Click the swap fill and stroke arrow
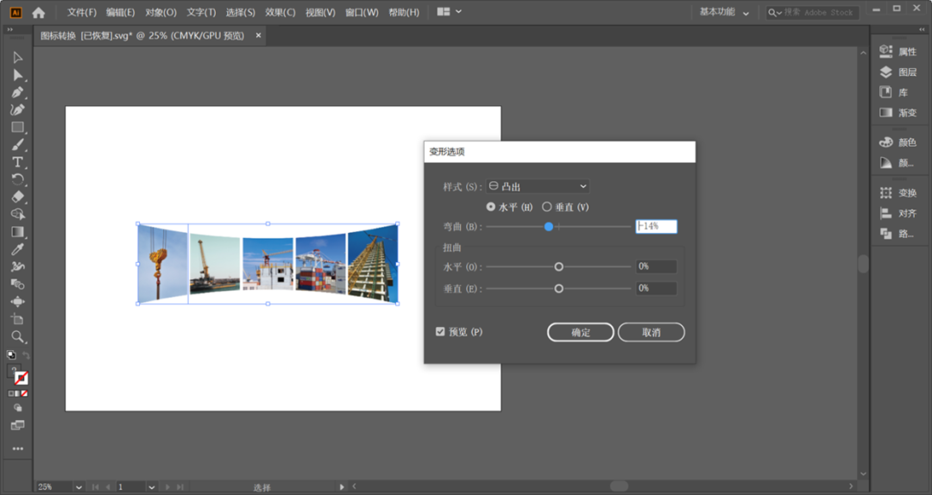This screenshot has height=495, width=932. 26,355
